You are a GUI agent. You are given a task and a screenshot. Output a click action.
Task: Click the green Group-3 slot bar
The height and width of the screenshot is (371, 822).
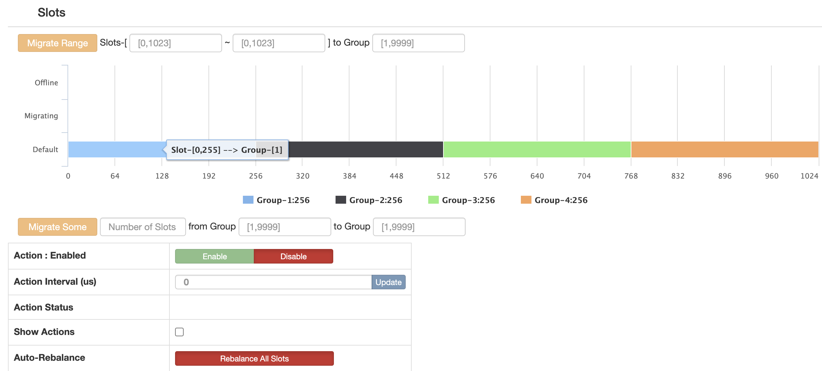click(537, 149)
